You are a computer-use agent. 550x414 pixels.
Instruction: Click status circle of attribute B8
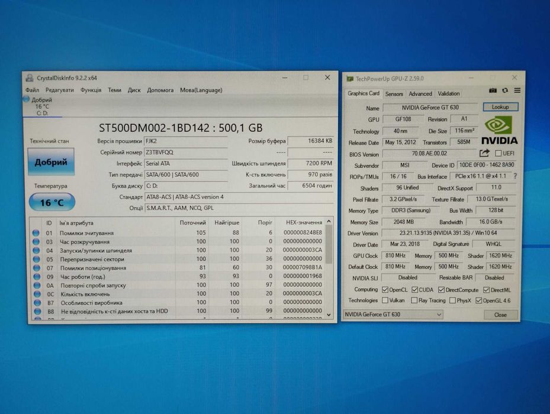[x=37, y=311]
